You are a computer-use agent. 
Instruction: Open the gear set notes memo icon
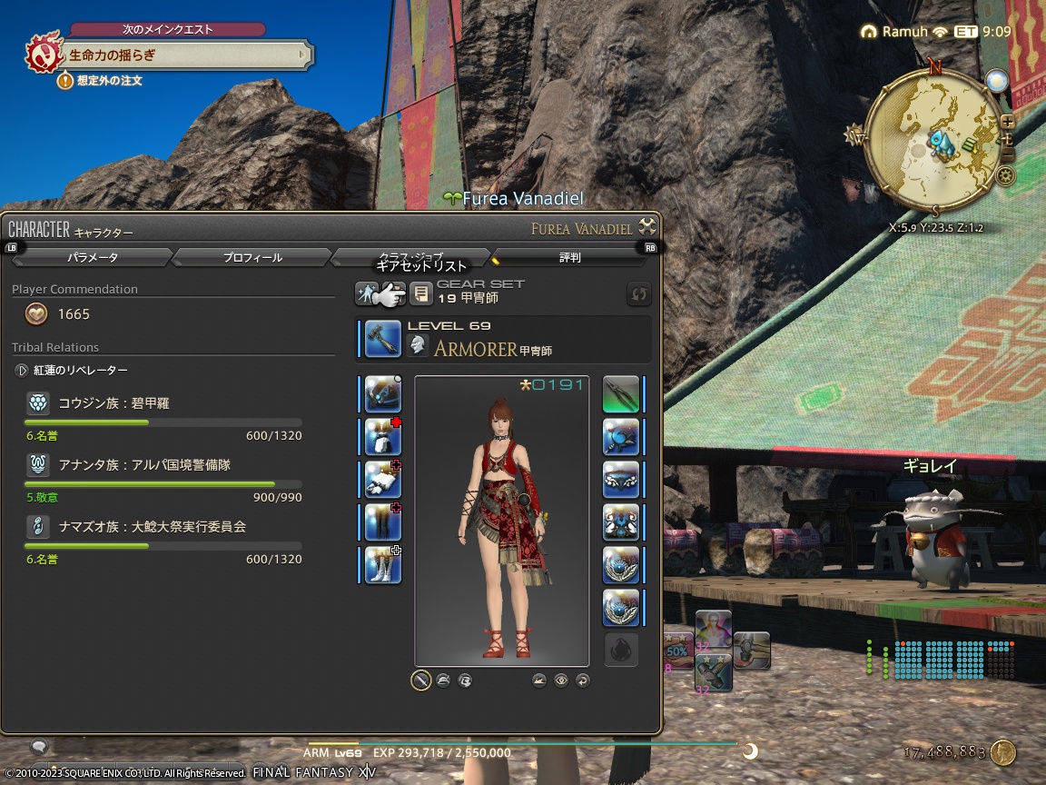click(x=420, y=293)
